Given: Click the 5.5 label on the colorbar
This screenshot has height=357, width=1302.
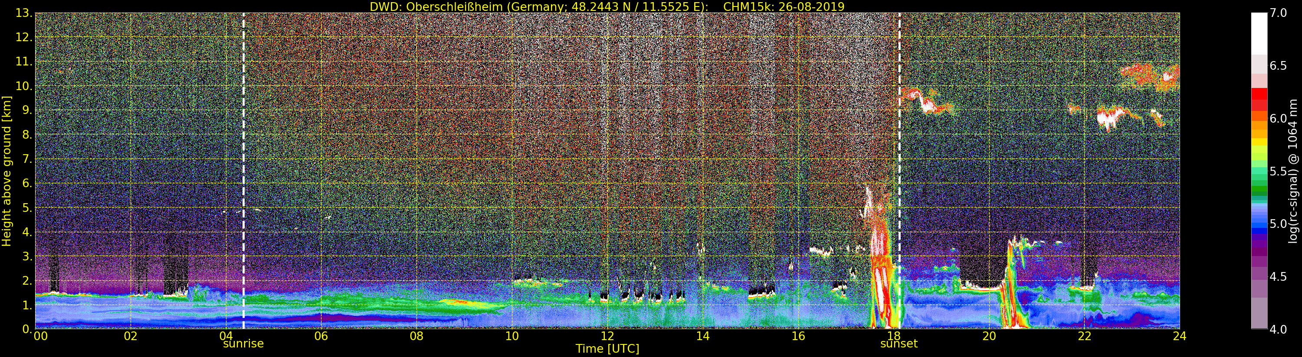Looking at the screenshot, I should [x=1278, y=172].
